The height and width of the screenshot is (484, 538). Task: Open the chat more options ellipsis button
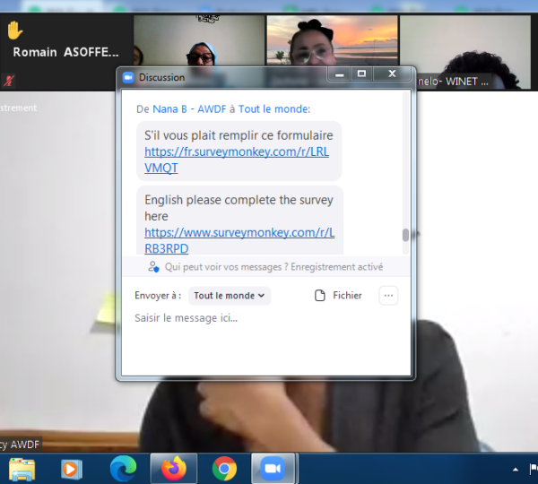pyautogui.click(x=388, y=296)
